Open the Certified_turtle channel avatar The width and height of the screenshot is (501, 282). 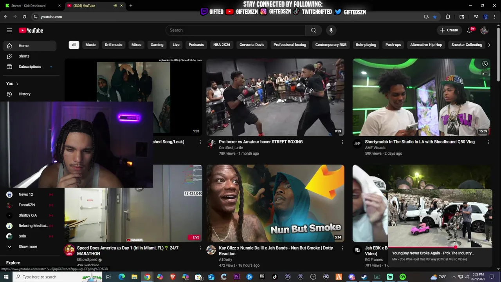211,144
